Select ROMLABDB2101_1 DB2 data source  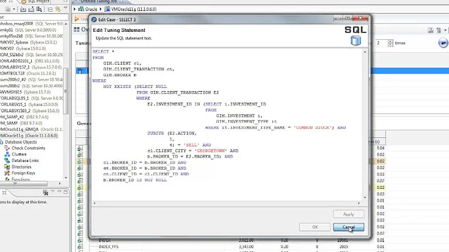pos(29,61)
